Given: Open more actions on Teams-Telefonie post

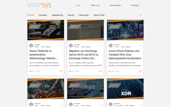Looking at the screenshot, I should (61, 46).
